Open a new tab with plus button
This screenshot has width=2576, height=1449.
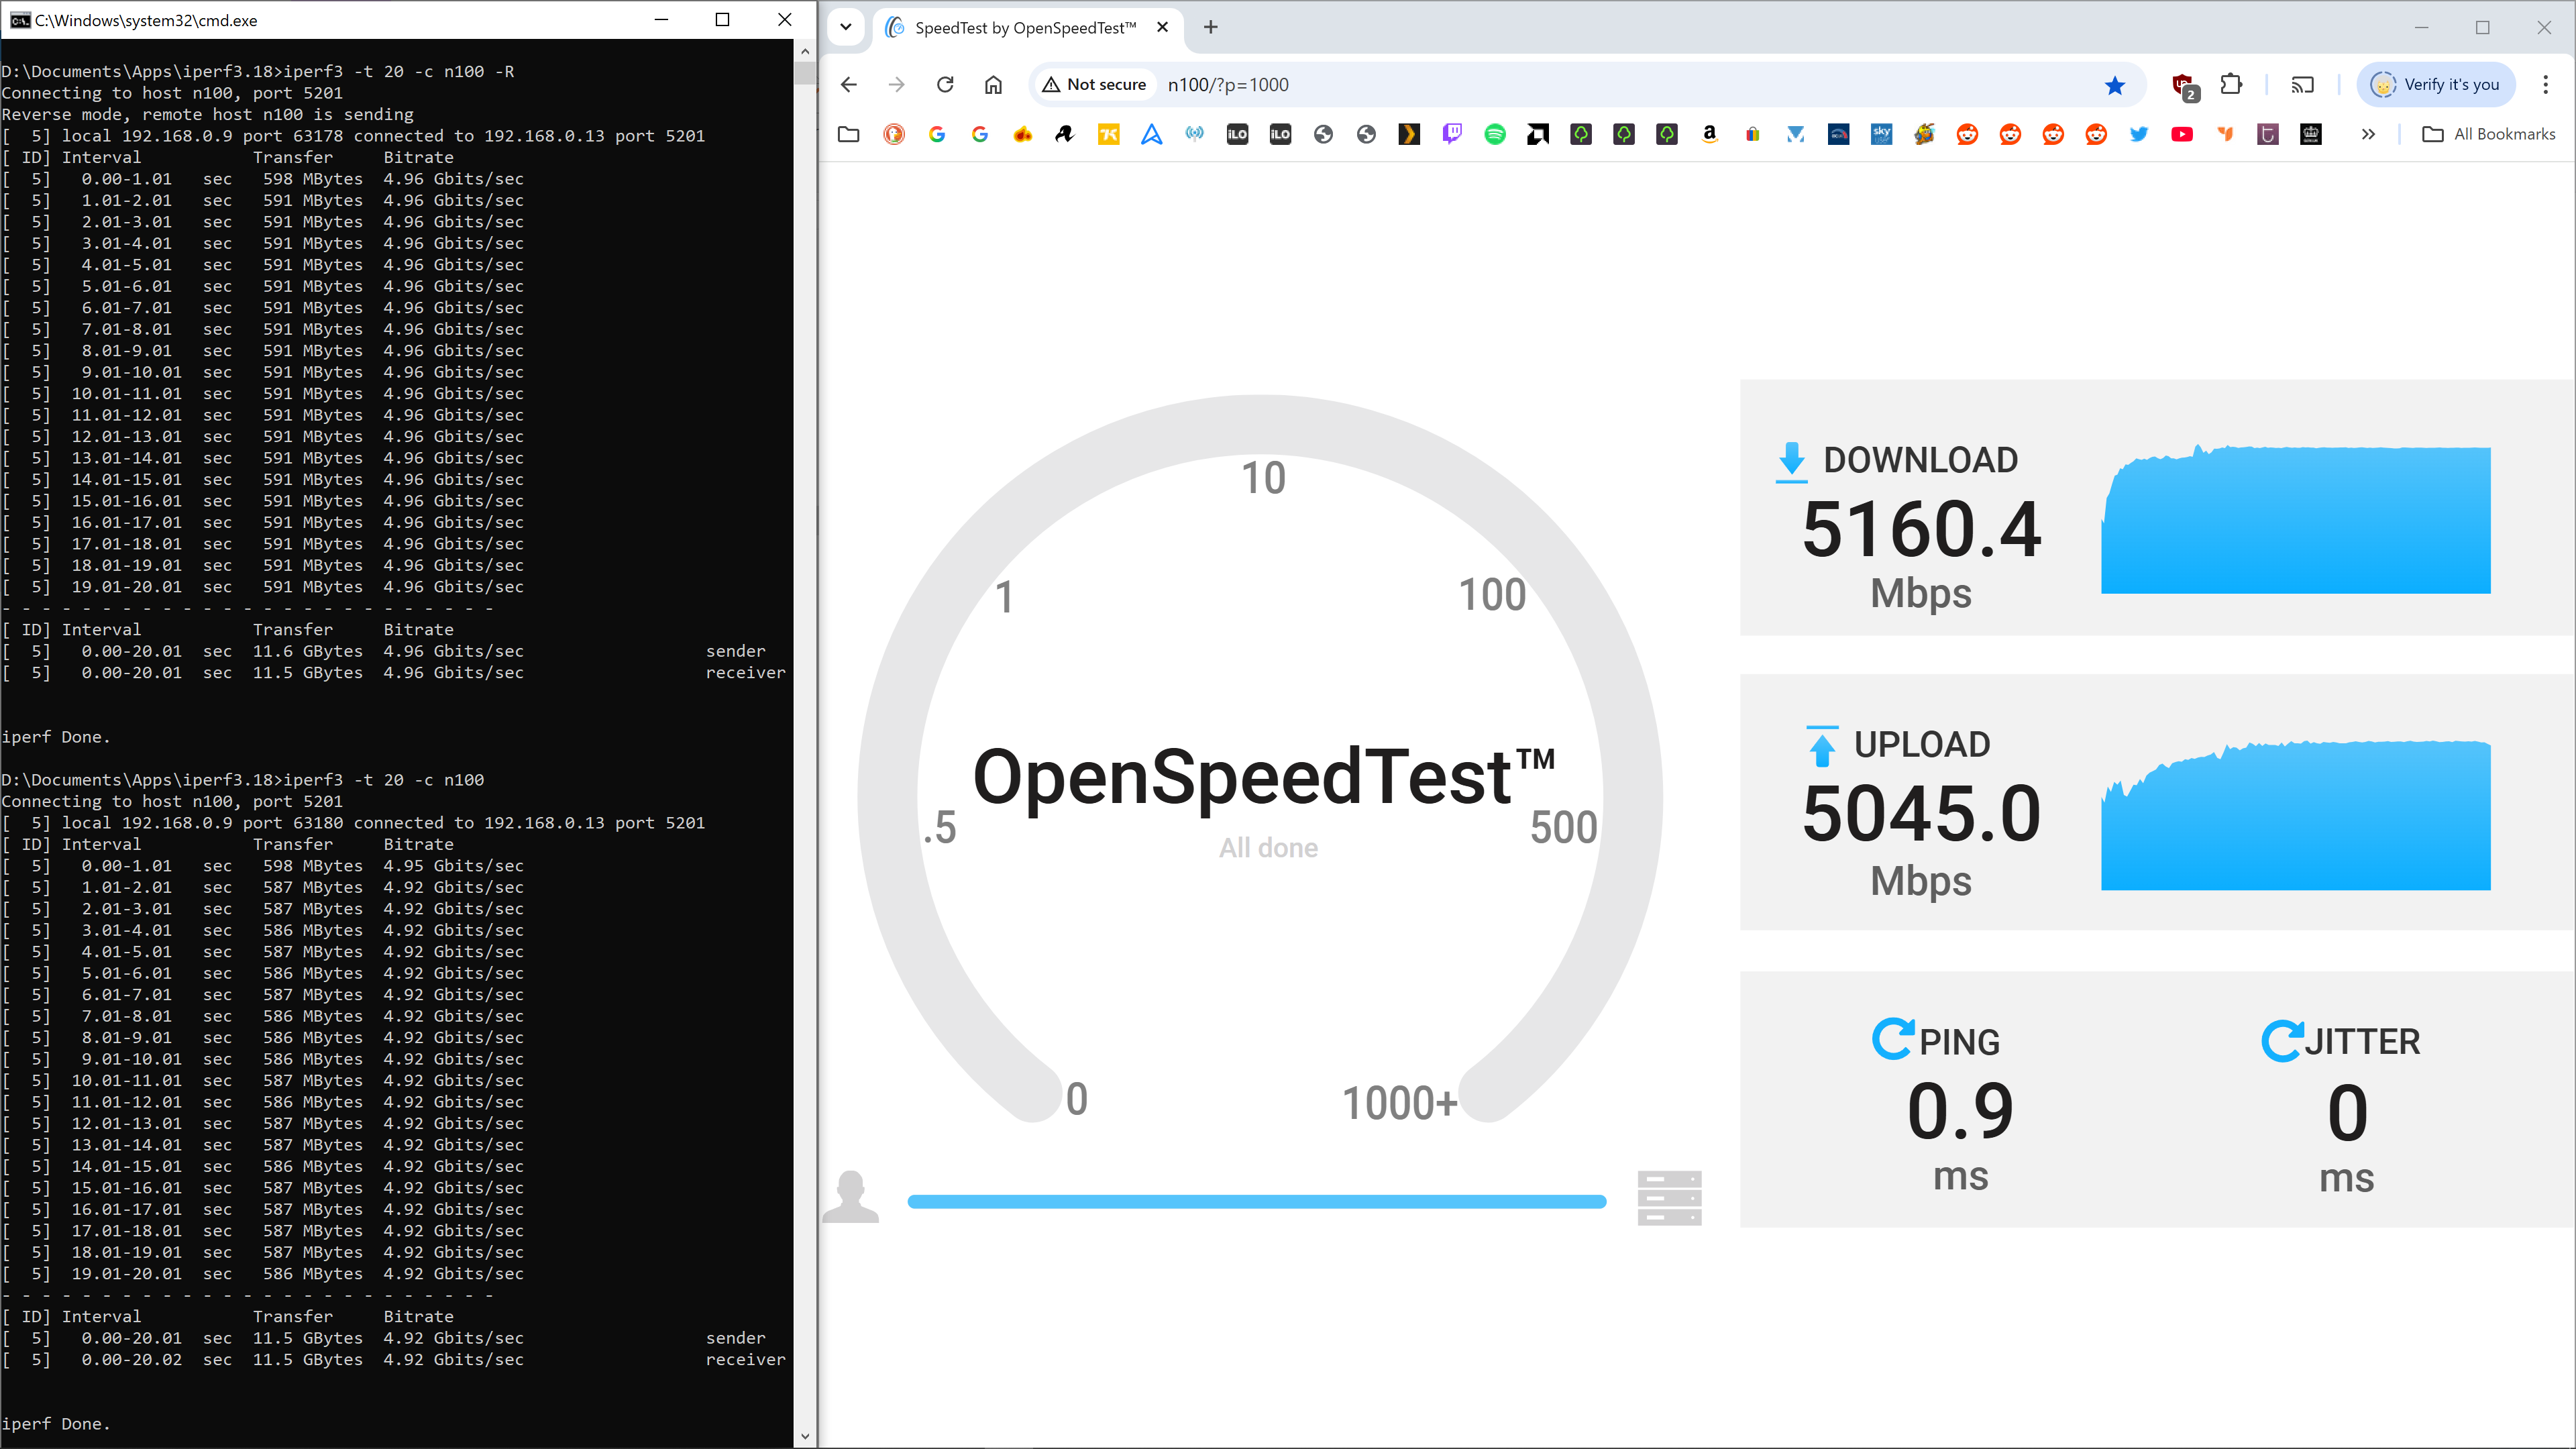[x=1211, y=27]
